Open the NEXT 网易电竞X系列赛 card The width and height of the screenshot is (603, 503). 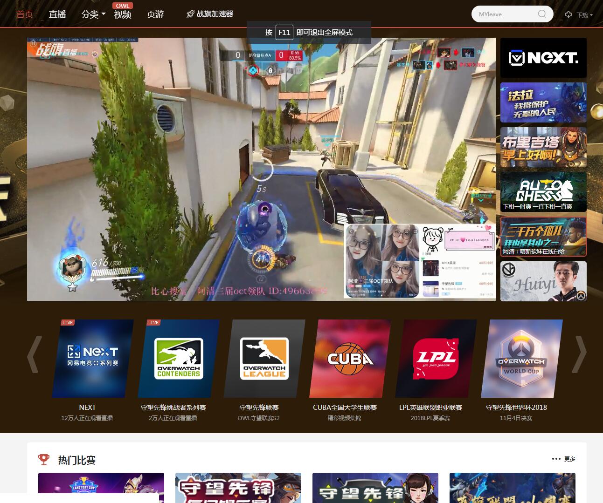pyautogui.click(x=92, y=358)
